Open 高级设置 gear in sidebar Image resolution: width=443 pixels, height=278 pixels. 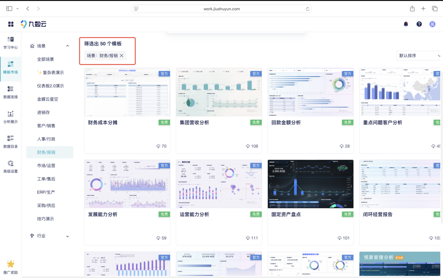coord(10,167)
